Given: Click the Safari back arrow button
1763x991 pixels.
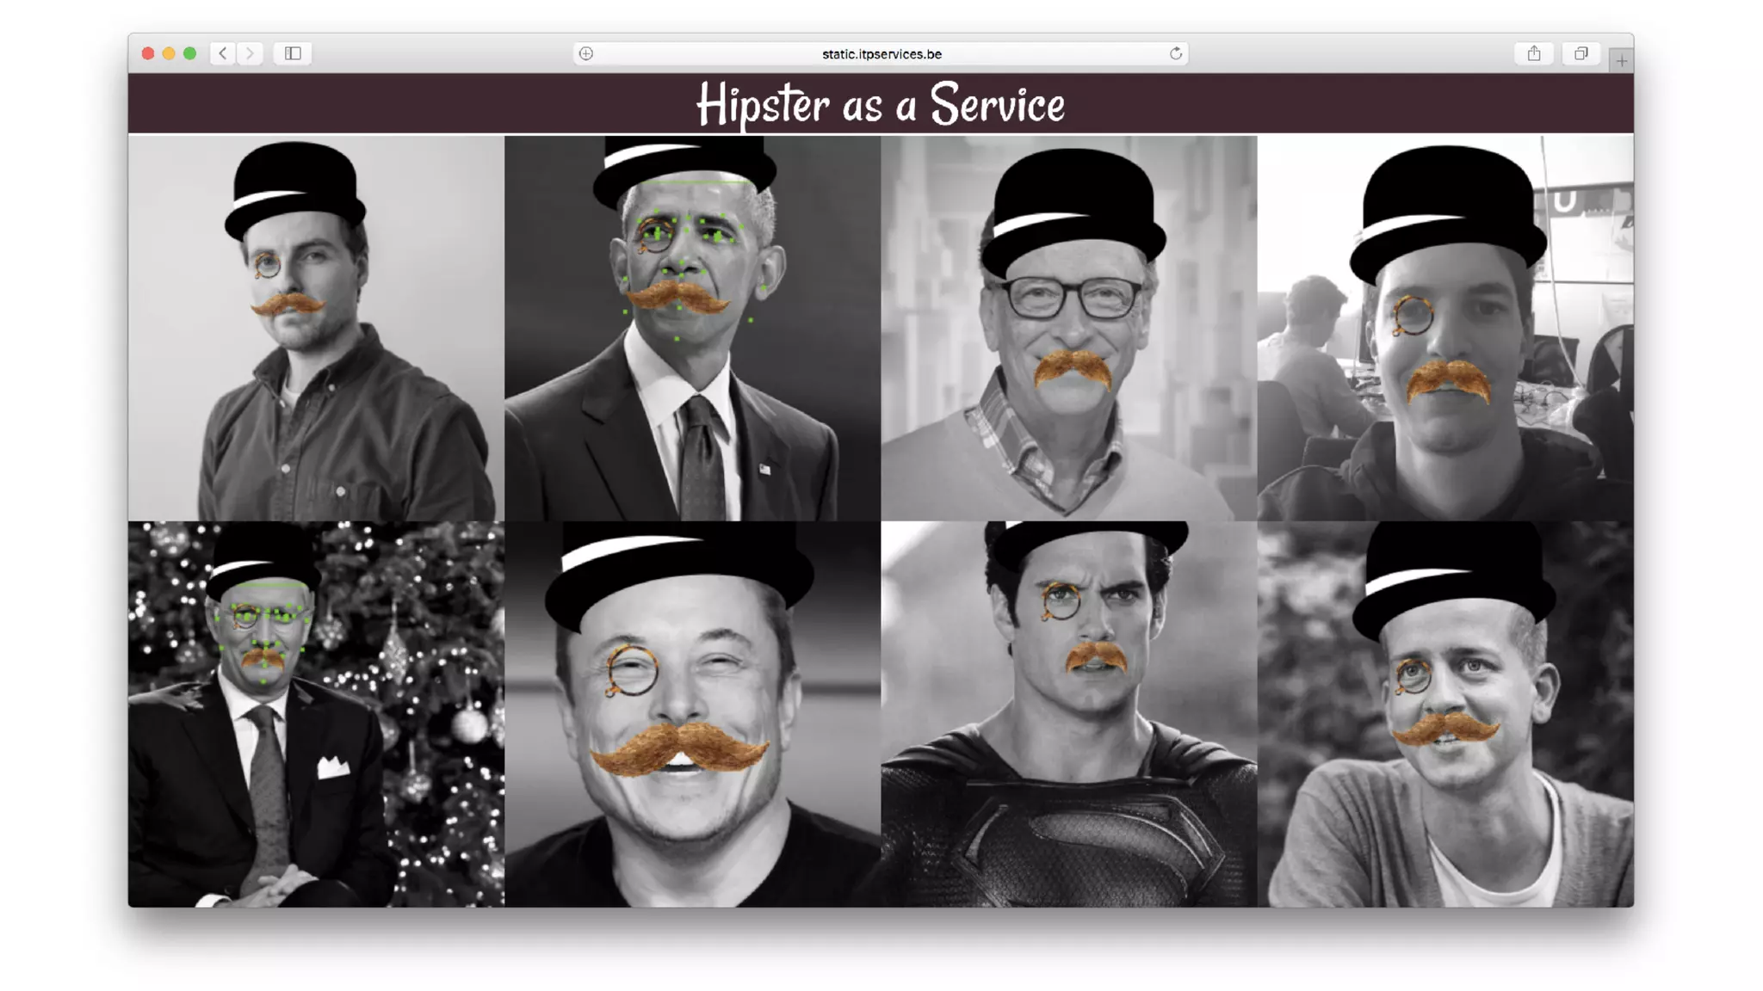Looking at the screenshot, I should (222, 53).
